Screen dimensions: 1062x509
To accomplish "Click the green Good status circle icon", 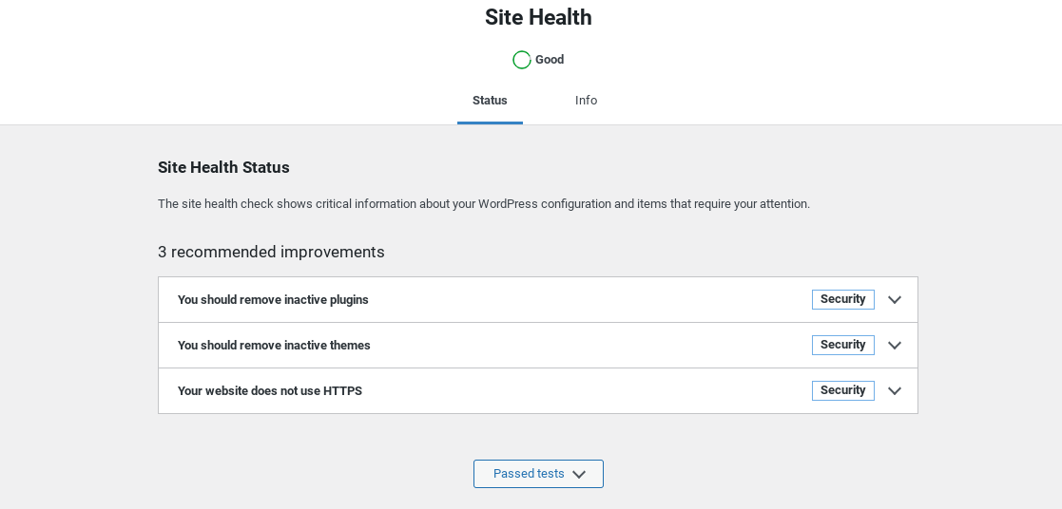I will click(x=521, y=60).
